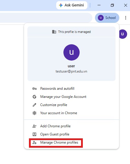
Task: Click the Ask Gemini button
Action: (x=72, y=5)
